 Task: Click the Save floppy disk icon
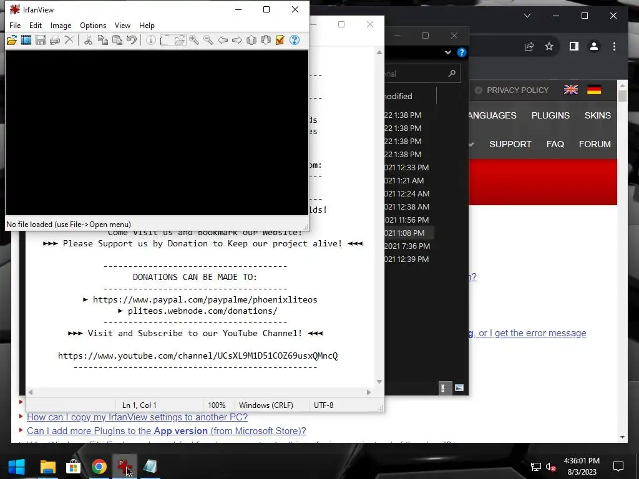[41, 40]
